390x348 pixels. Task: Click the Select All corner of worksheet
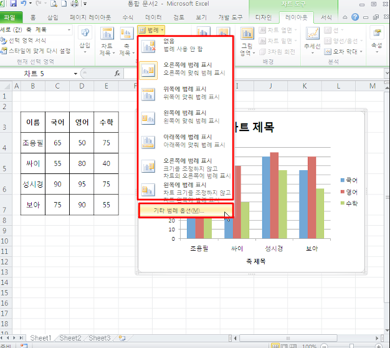tap(6, 86)
